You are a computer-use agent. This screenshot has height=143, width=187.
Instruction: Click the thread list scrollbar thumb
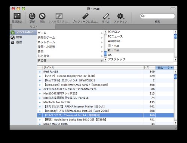point(175,77)
